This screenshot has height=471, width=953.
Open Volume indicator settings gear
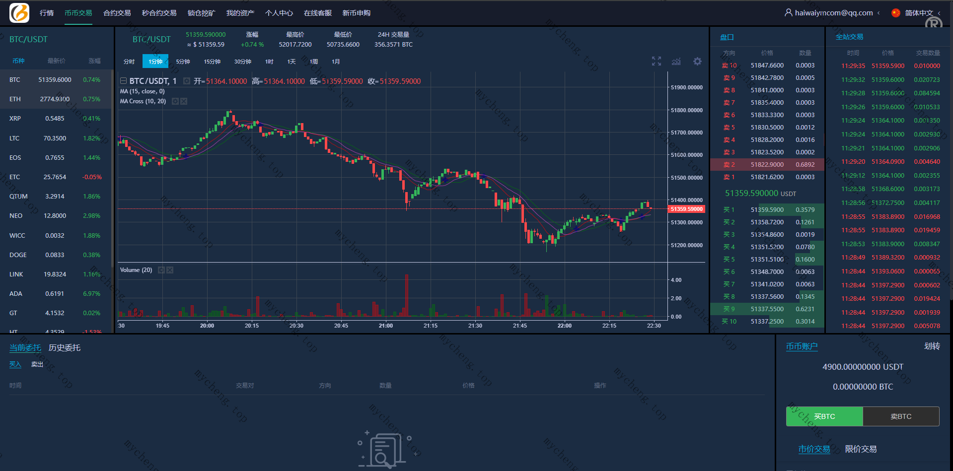tap(161, 270)
